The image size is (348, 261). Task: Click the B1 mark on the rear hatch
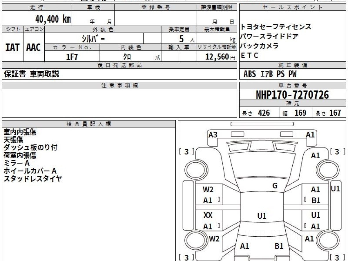coord(279,246)
